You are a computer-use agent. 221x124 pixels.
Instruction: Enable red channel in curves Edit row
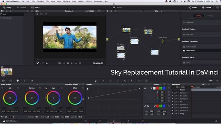point(157,88)
